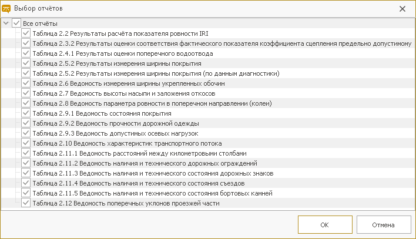Click the Отмена button
Image resolution: width=416 pixels, height=239 pixels.
384,225
